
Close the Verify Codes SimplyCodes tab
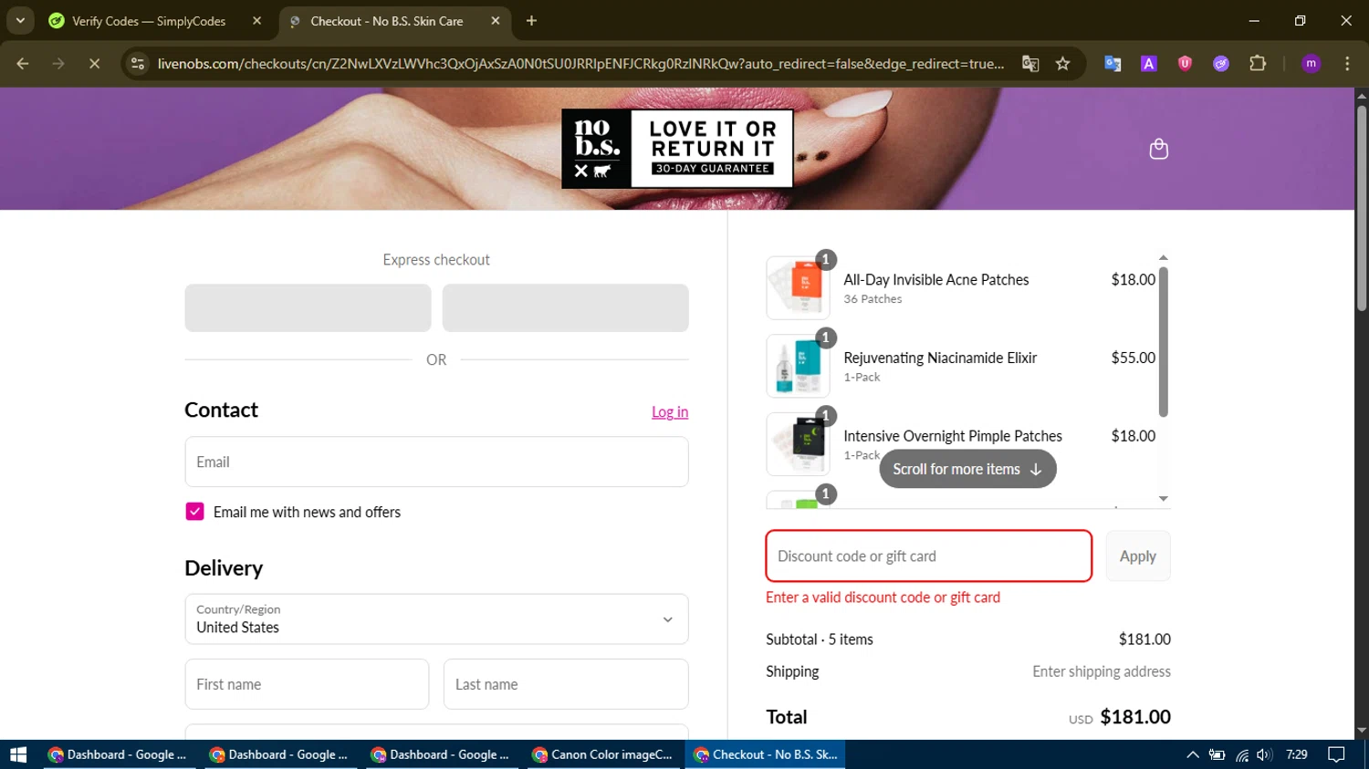[257, 21]
